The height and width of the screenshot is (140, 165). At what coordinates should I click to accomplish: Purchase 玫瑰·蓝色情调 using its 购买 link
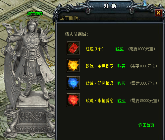pyautogui.click(x=121, y=83)
